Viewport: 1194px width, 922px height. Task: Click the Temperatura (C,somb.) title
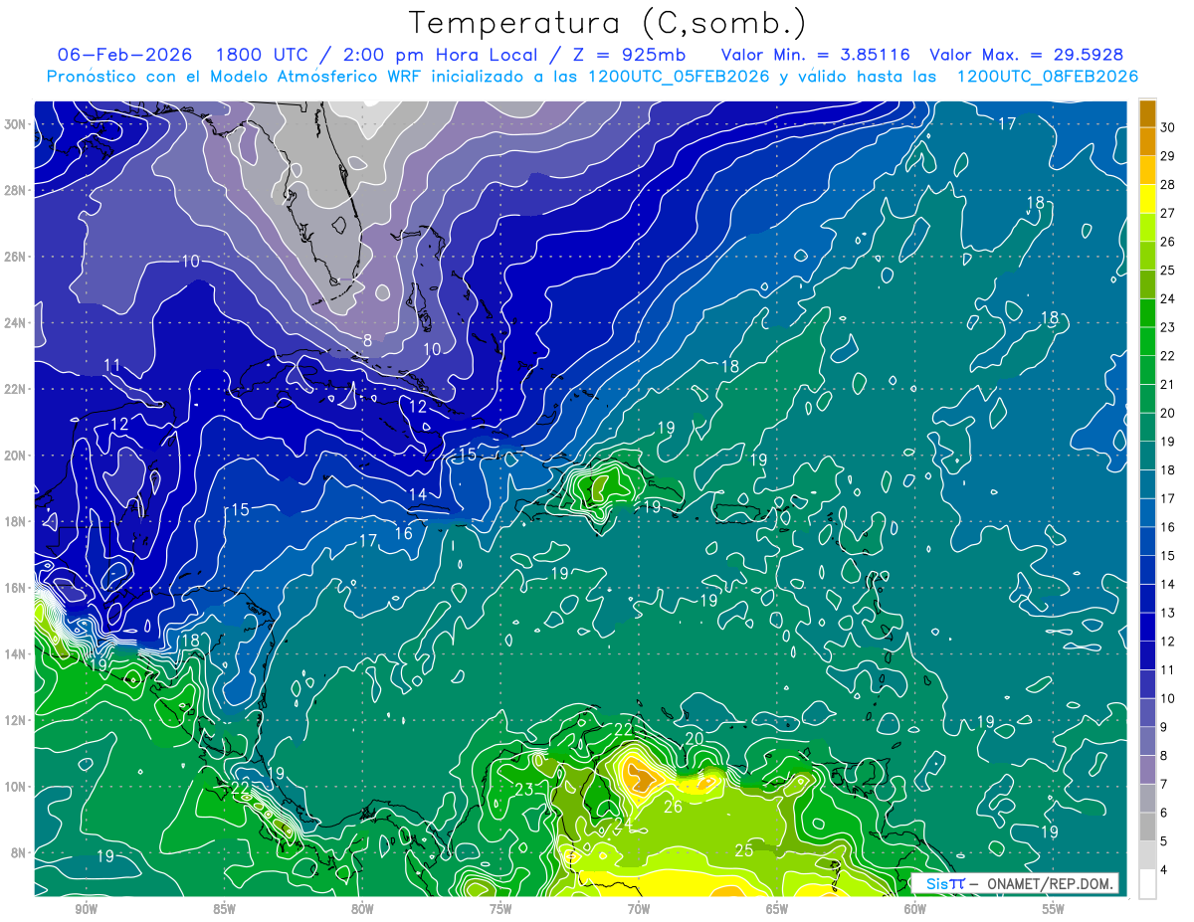608,22
